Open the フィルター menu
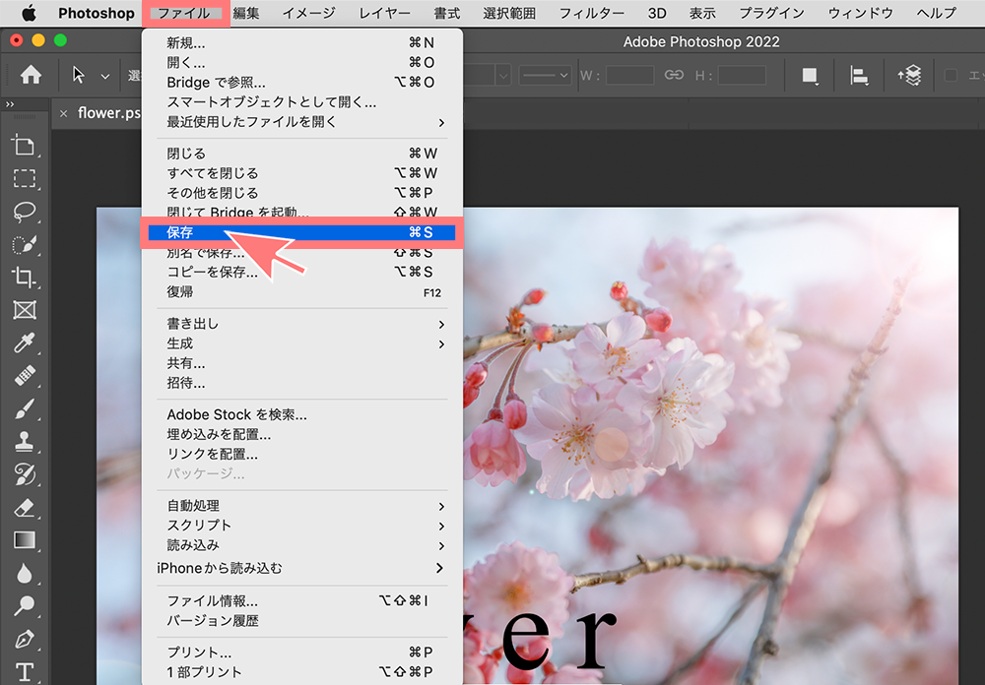The width and height of the screenshot is (985, 685). (x=592, y=13)
